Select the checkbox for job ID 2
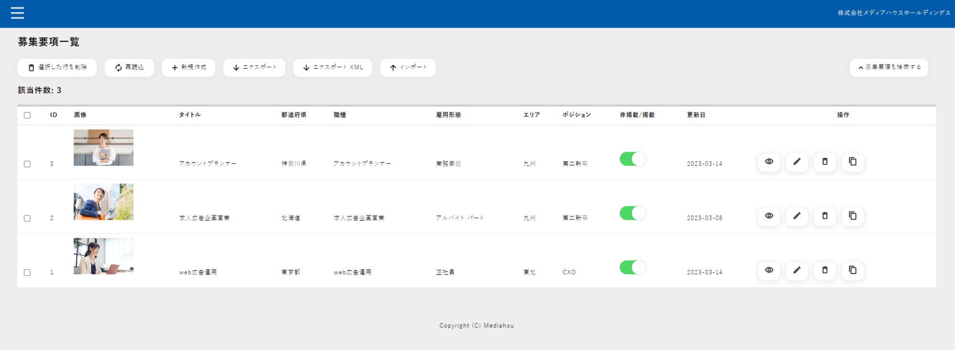Image resolution: width=955 pixels, height=350 pixels. [27, 218]
